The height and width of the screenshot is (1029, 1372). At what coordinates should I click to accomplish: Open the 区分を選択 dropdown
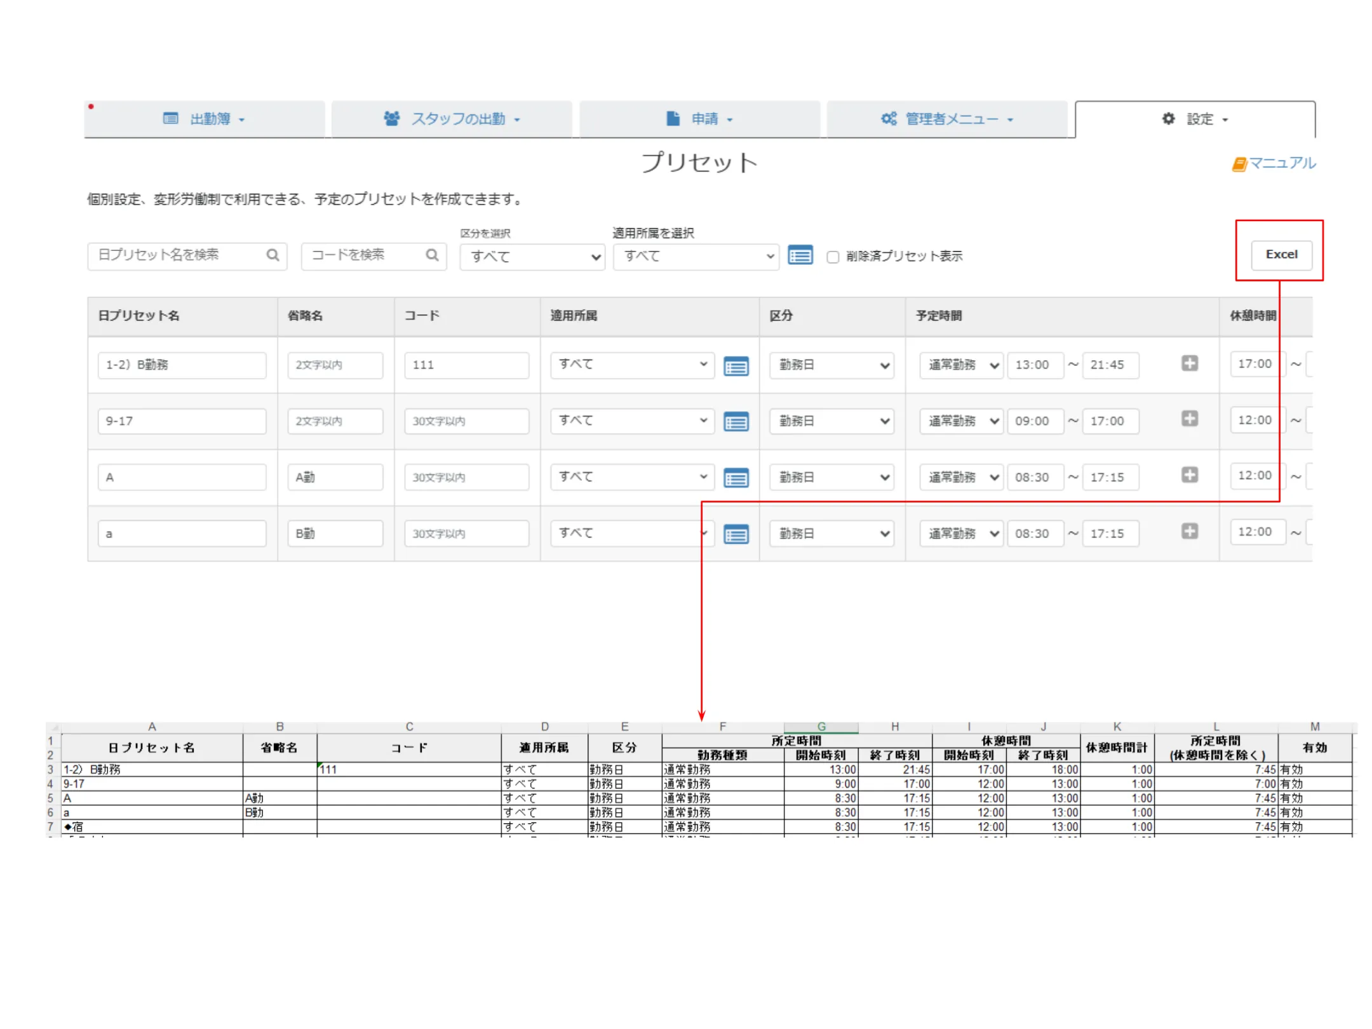tap(532, 257)
